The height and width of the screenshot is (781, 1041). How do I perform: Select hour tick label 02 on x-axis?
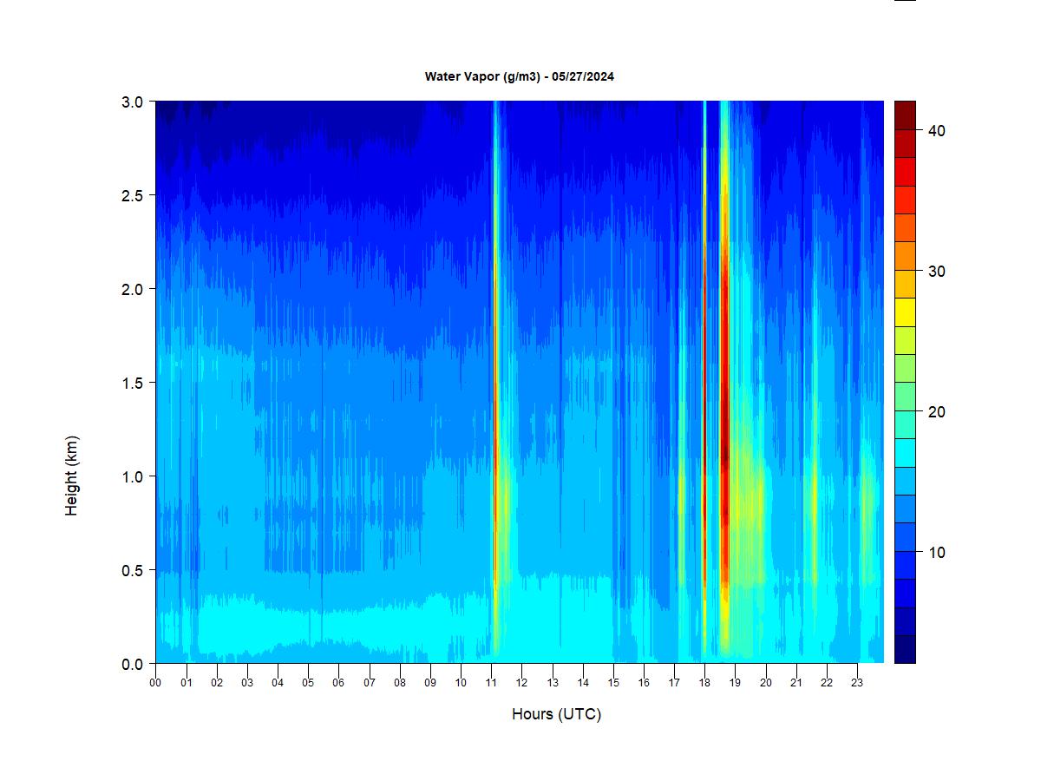pos(217,683)
